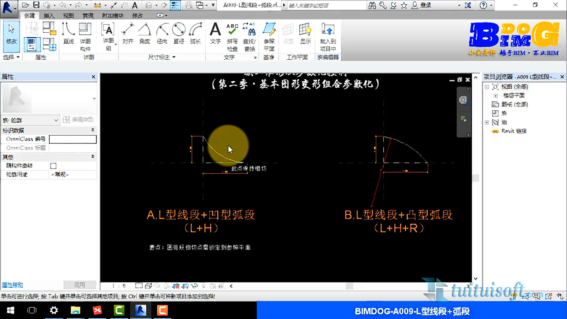Click the 显示 work plane show button
Screen dimensions: 567x319
pos(305,33)
